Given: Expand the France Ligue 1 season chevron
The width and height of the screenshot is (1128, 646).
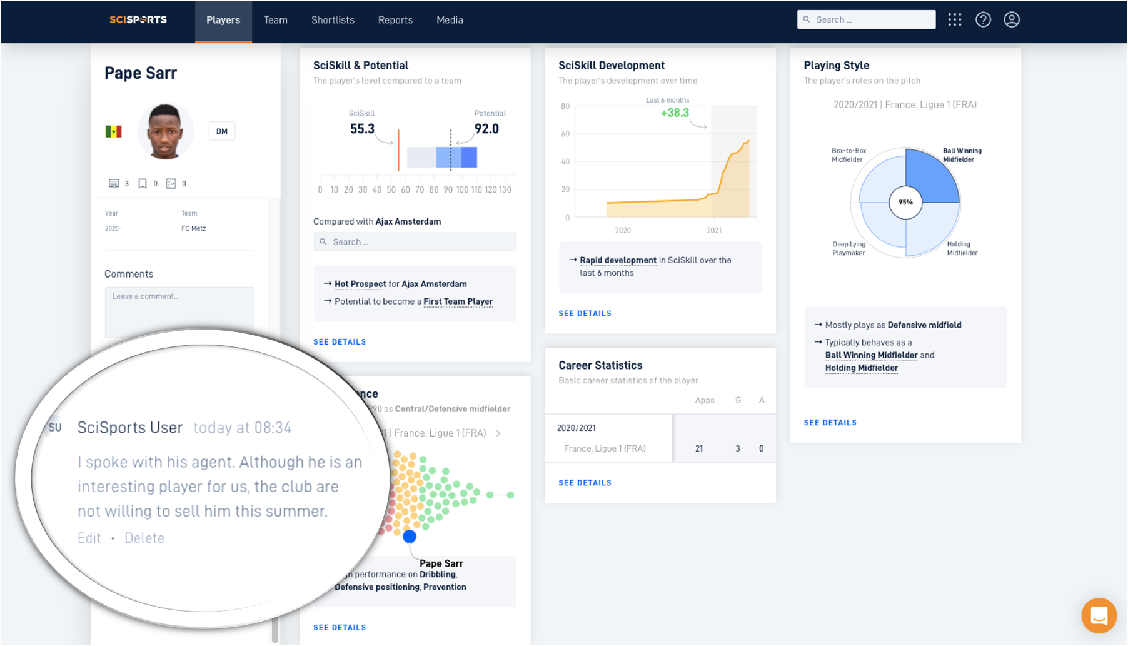Looking at the screenshot, I should 498,433.
